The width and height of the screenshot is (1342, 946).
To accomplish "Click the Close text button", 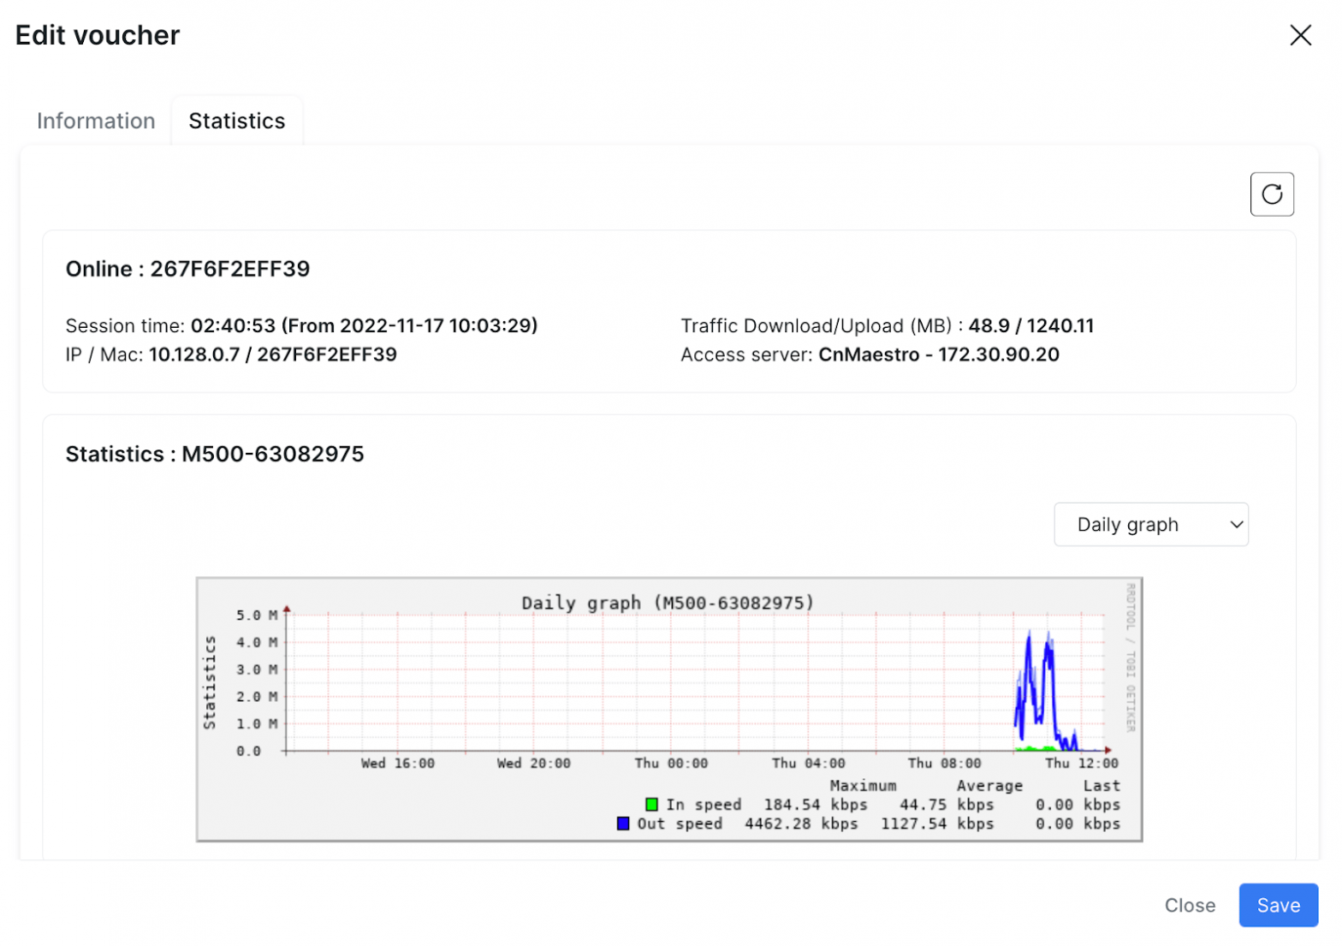I will click(x=1189, y=905).
